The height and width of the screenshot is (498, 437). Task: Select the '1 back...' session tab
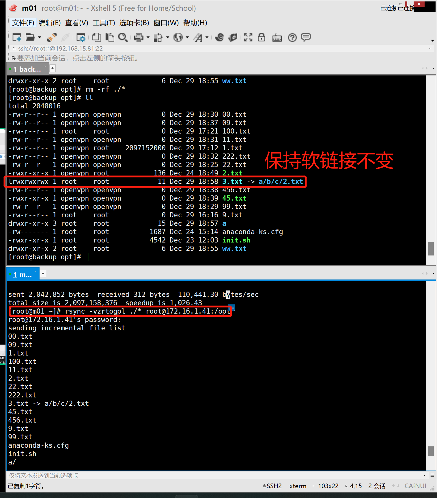pos(27,69)
